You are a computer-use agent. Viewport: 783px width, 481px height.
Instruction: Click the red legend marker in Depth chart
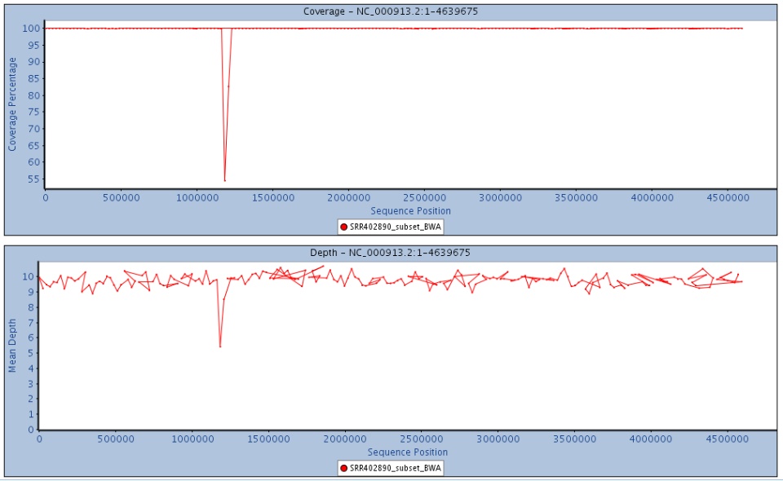pos(343,468)
